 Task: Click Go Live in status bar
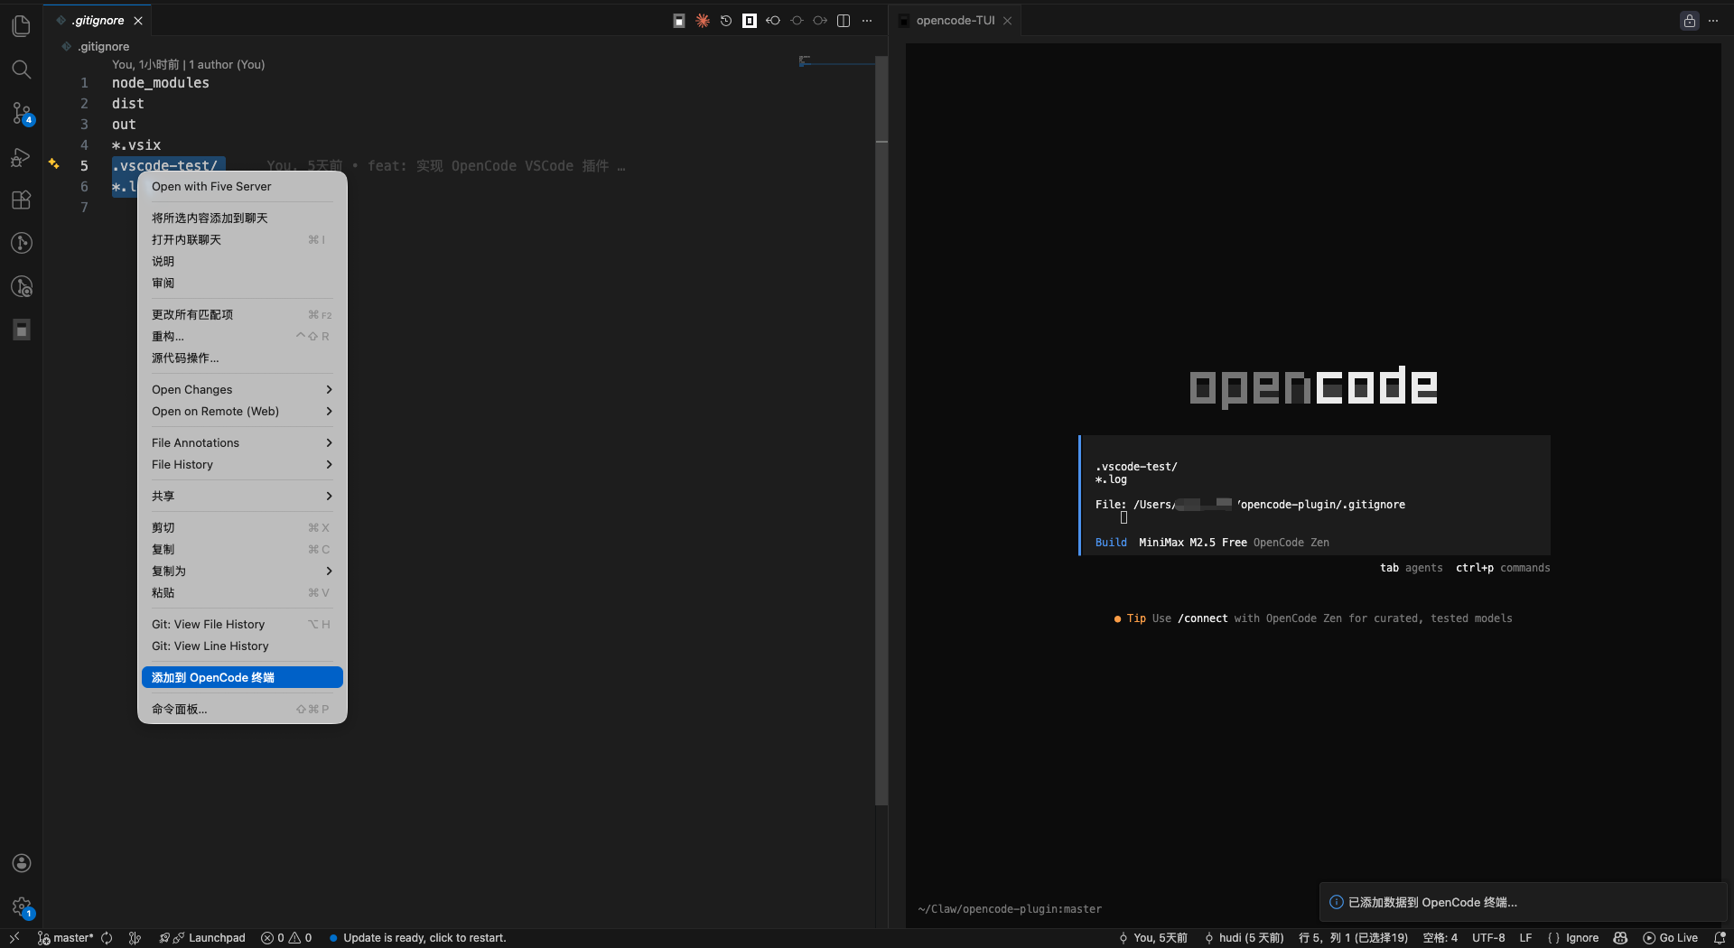(x=1670, y=938)
